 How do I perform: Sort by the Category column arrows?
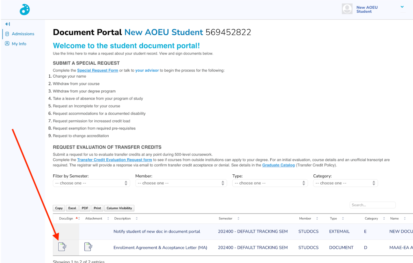pyautogui.click(x=384, y=218)
